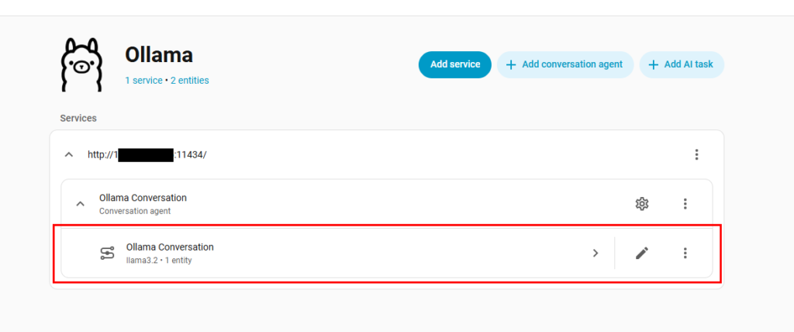Open the "2 entities" link
The height and width of the screenshot is (332, 794).
point(189,81)
